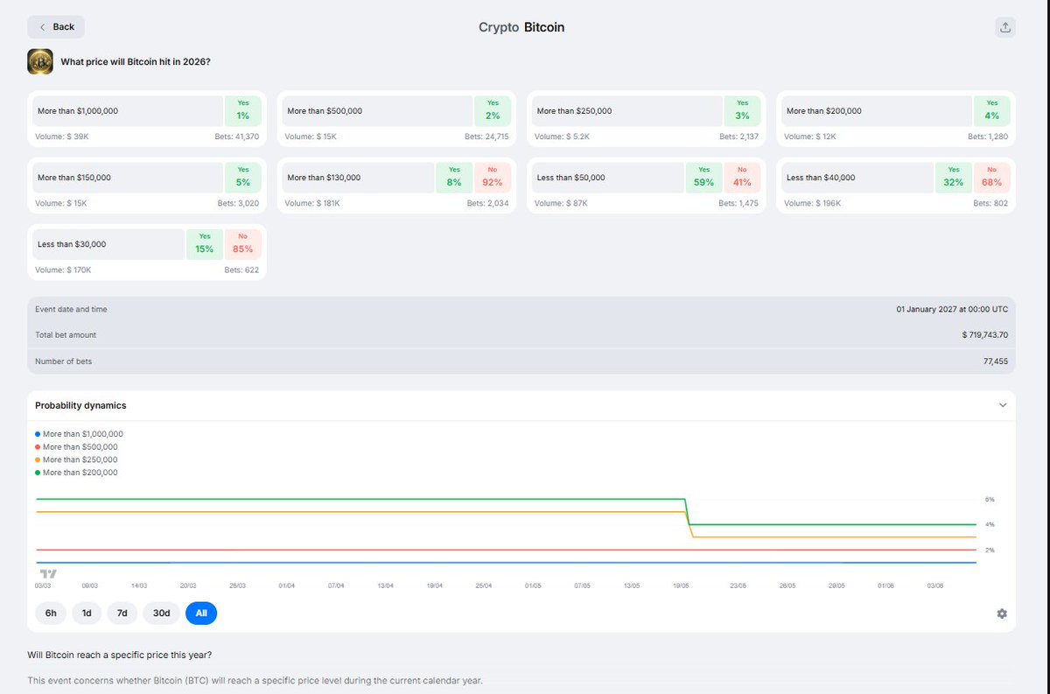Bet No 41% on Less than $50,000
Viewport: 1050px width, 694px height.
(x=743, y=178)
